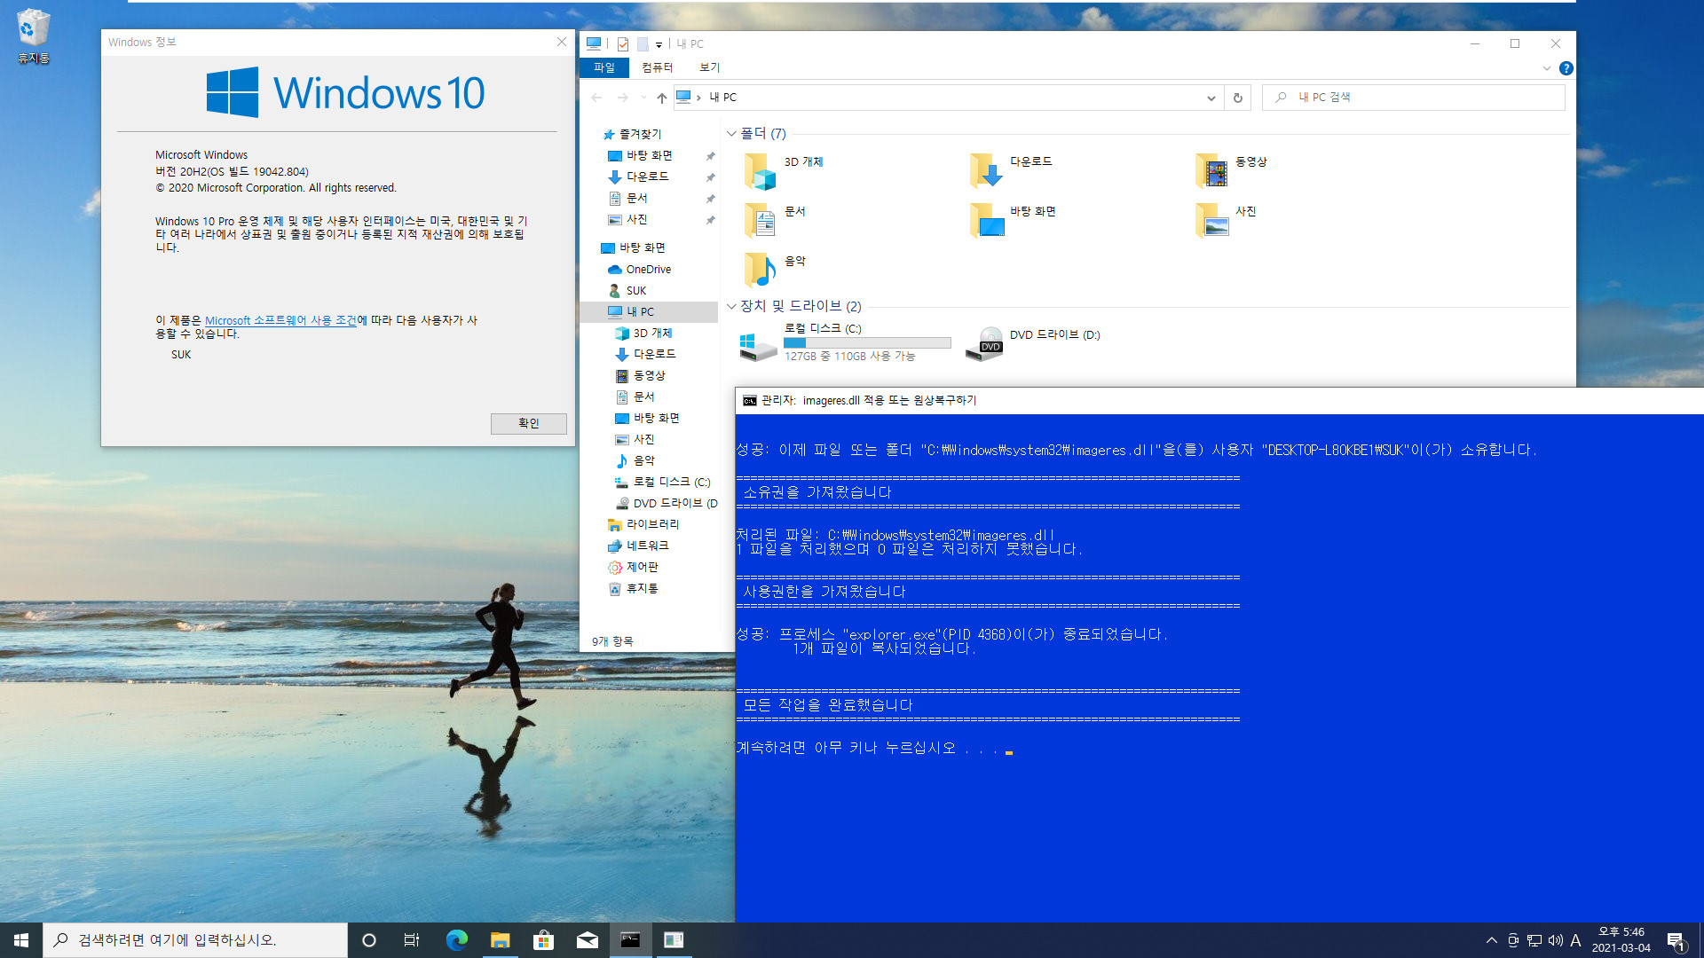Click the new folder quick access toolbar icon
The width and height of the screenshot is (1704, 958).
(643, 43)
